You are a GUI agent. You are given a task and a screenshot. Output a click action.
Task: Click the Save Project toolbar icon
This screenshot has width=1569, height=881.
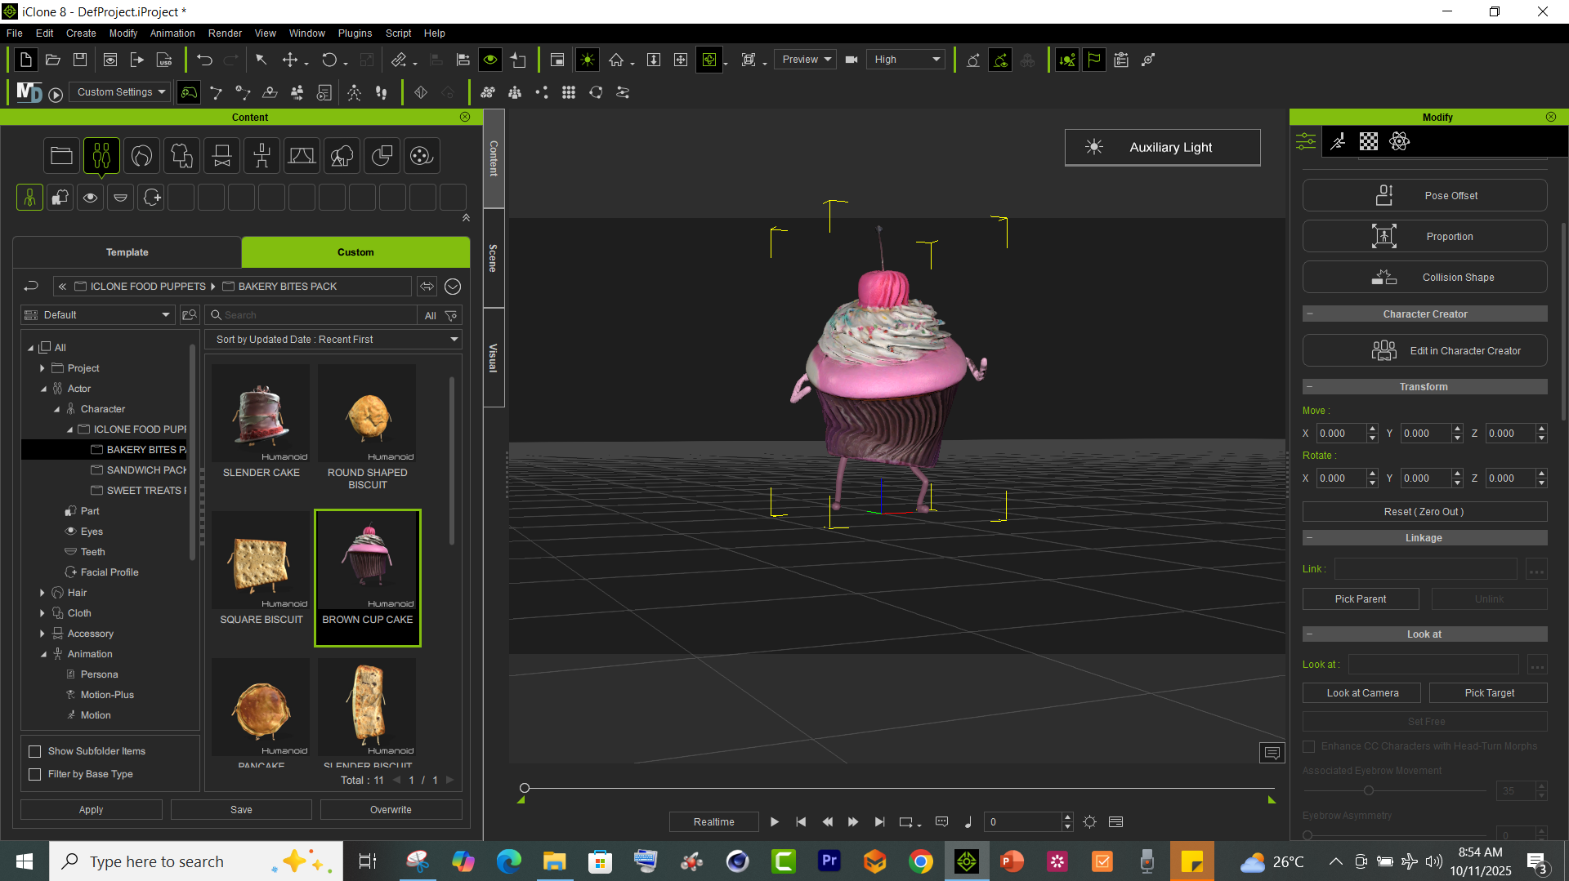coord(80,60)
